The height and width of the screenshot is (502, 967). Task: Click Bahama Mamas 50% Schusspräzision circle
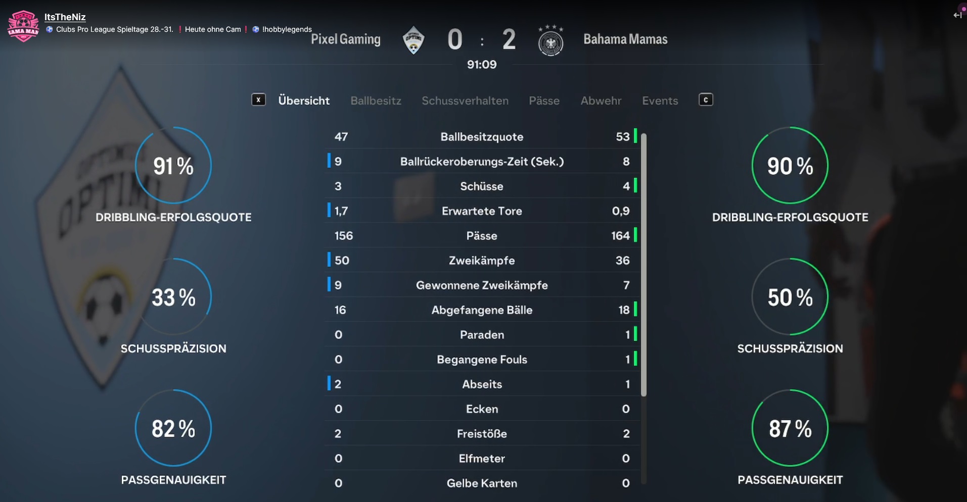pyautogui.click(x=790, y=296)
